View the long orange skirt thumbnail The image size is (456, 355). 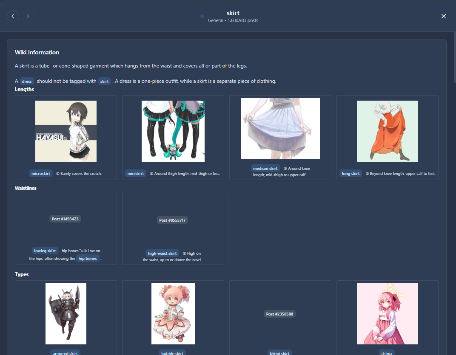[388, 131]
